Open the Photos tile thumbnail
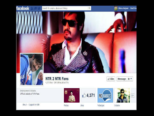This screenshot has width=154, height=116. pyautogui.click(x=72, y=95)
